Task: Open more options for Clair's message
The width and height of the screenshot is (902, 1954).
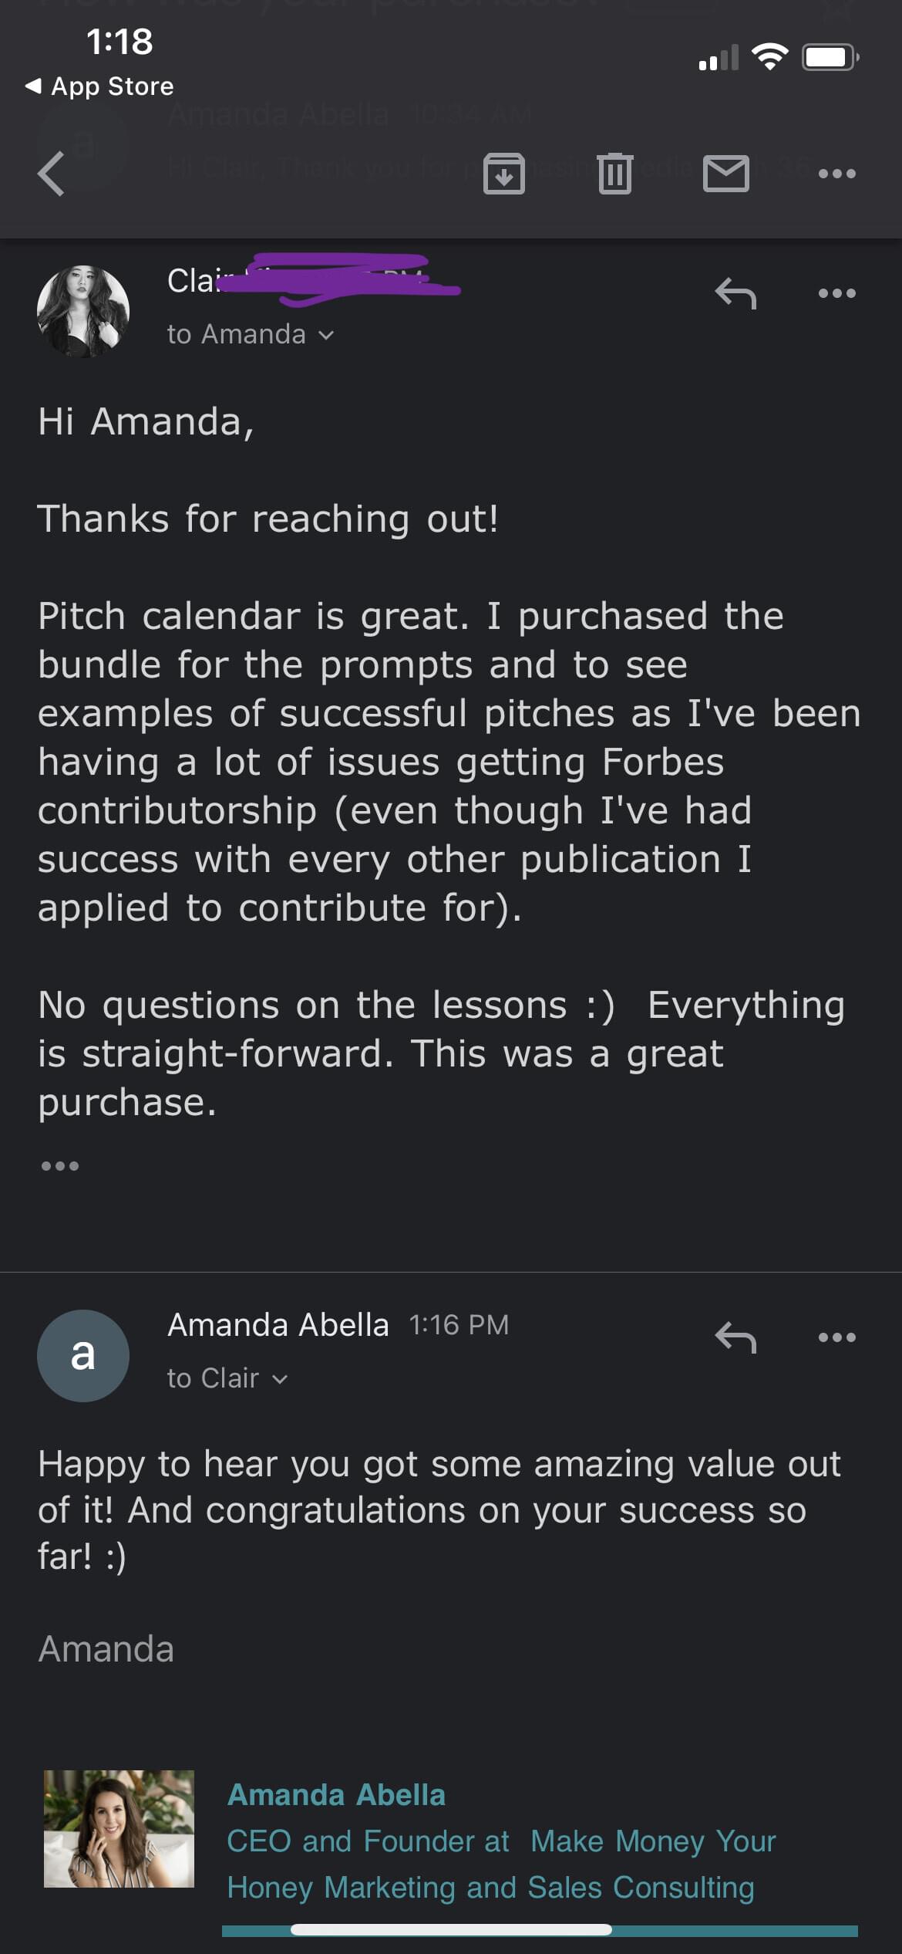Action: click(x=836, y=293)
